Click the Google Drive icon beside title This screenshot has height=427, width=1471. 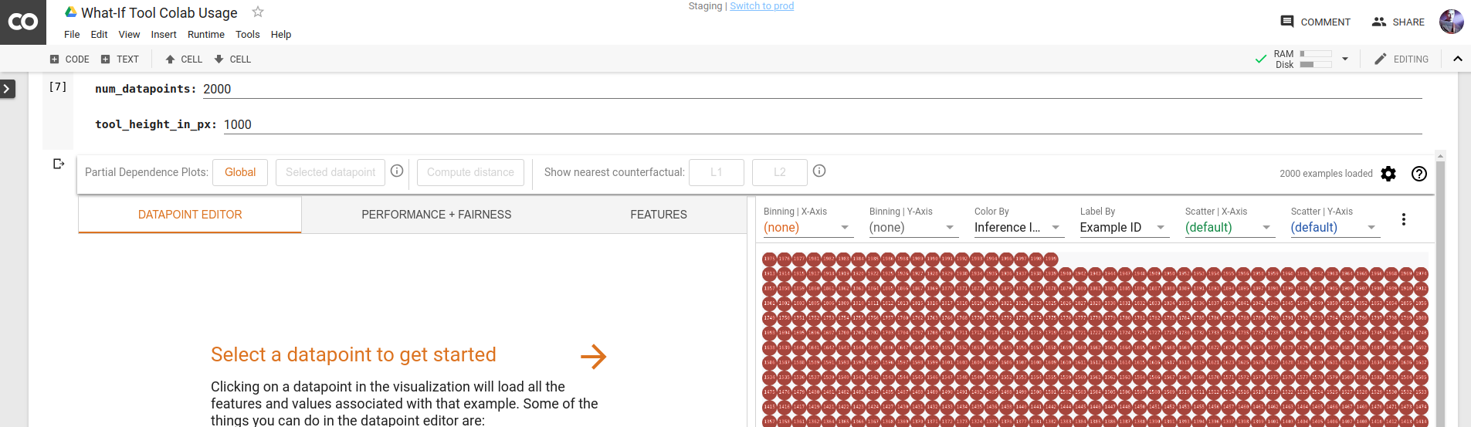point(71,12)
